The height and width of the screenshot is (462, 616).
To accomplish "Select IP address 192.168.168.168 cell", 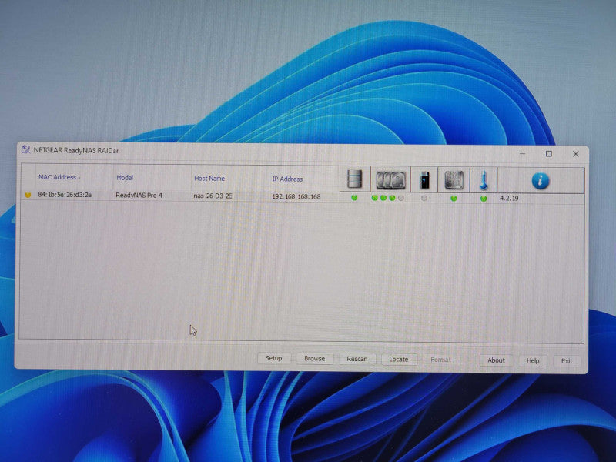I will click(x=296, y=196).
